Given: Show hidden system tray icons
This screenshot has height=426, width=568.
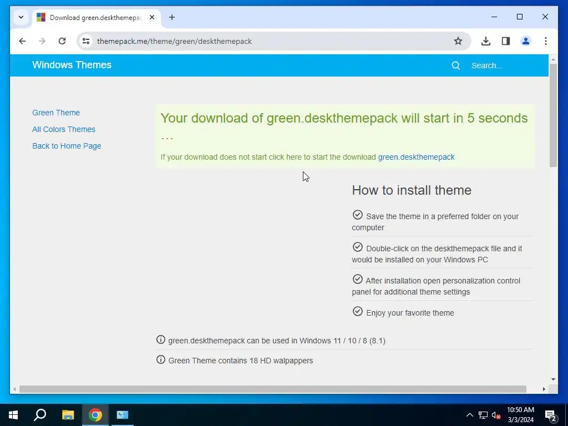Looking at the screenshot, I should [x=469, y=415].
